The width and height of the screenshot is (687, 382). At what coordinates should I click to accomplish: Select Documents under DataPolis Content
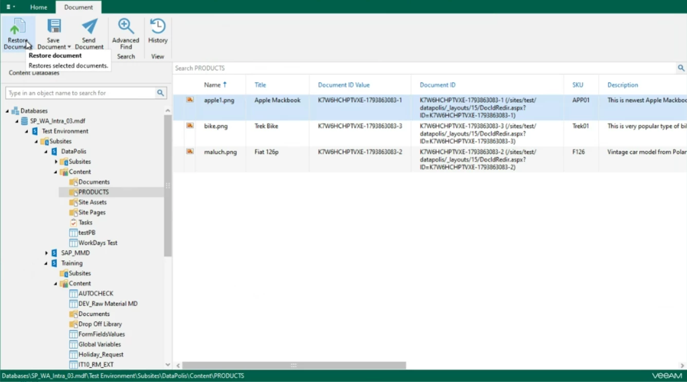94,182
